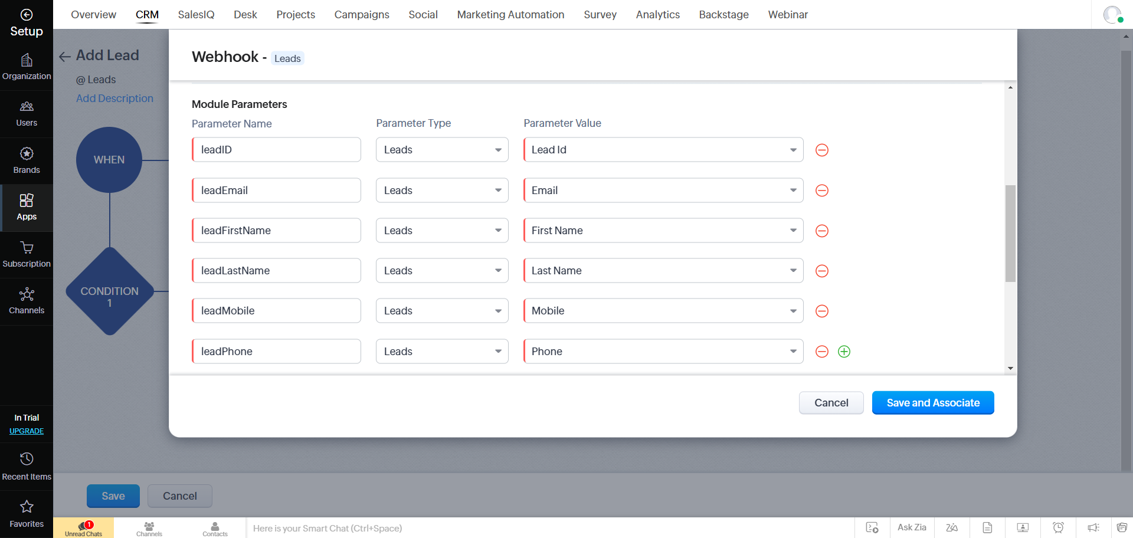The image size is (1133, 538).
Task: Open the notes document icon in bottom bar
Action: point(987,527)
